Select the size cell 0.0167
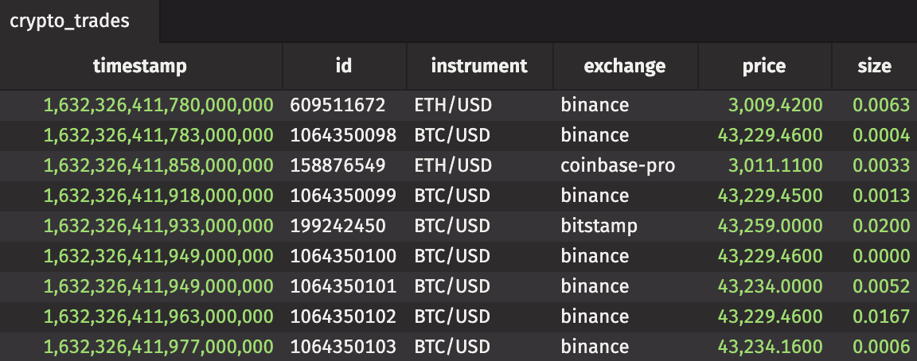Screen dimensions: 917x361 [880, 316]
